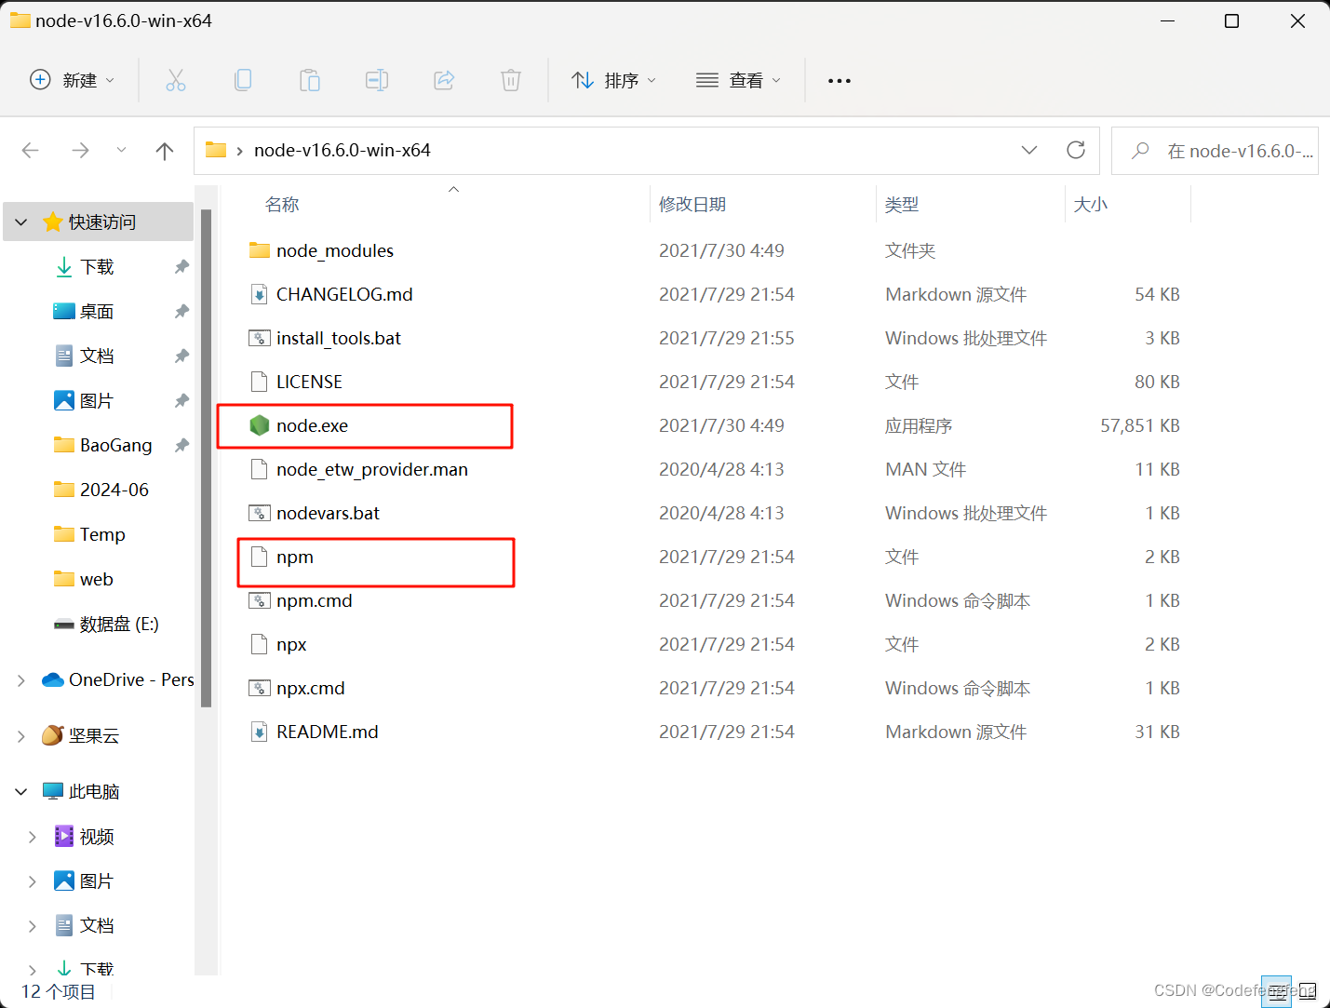Expand the 坚果云 tree node
The height and width of the screenshot is (1008, 1330).
coord(21,736)
